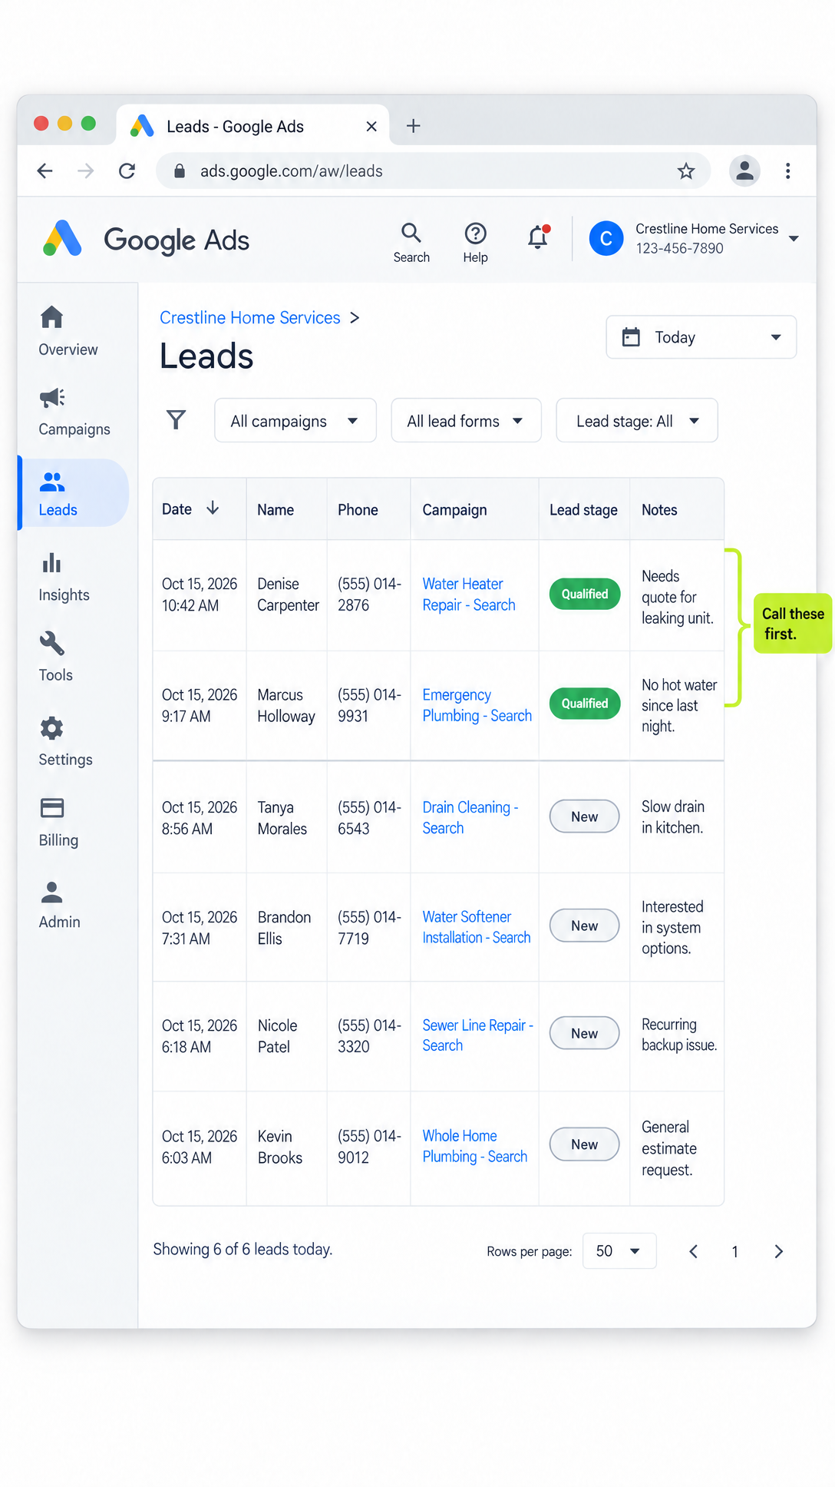Go to Overview in sidebar
This screenshot has width=835, height=1487.
tap(68, 331)
